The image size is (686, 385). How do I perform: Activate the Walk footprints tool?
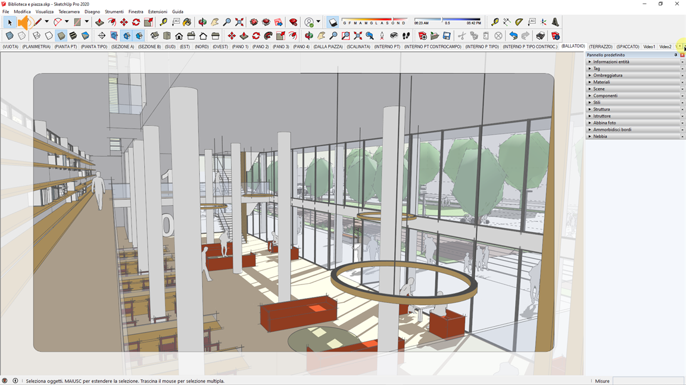(x=406, y=36)
